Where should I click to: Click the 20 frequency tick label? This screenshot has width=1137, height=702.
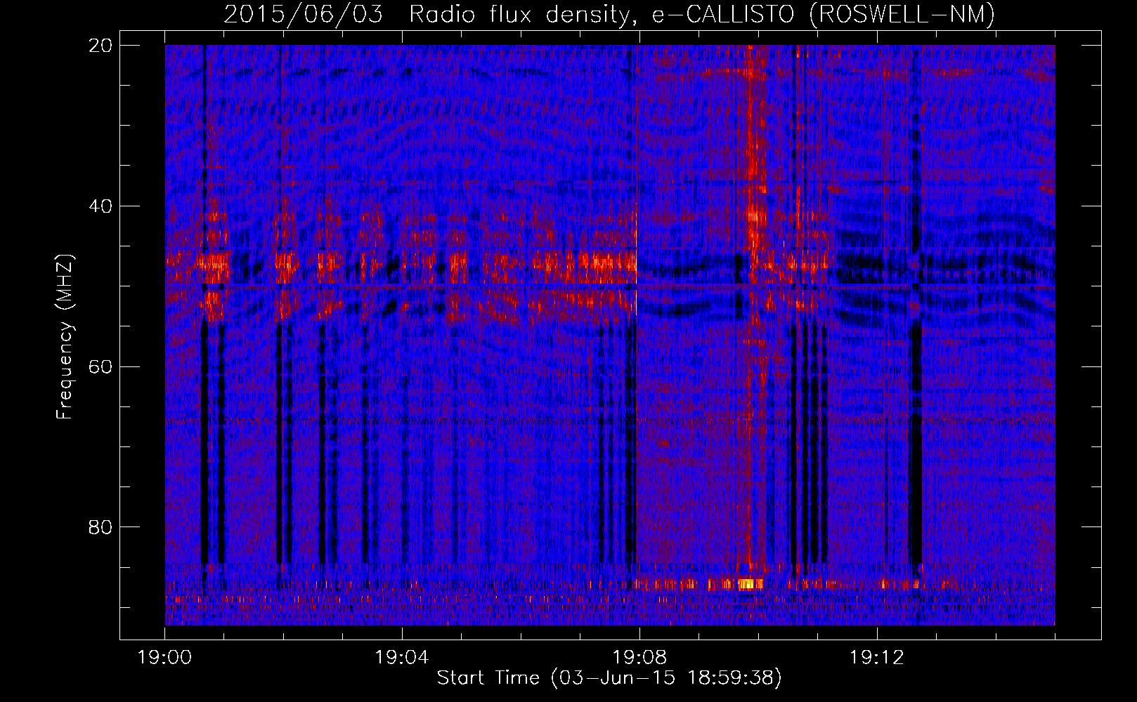click(x=100, y=46)
